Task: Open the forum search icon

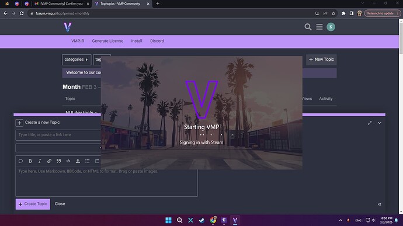Action: 308,27
